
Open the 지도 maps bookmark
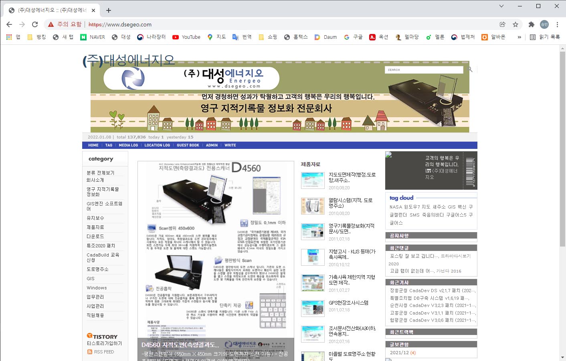click(216, 37)
